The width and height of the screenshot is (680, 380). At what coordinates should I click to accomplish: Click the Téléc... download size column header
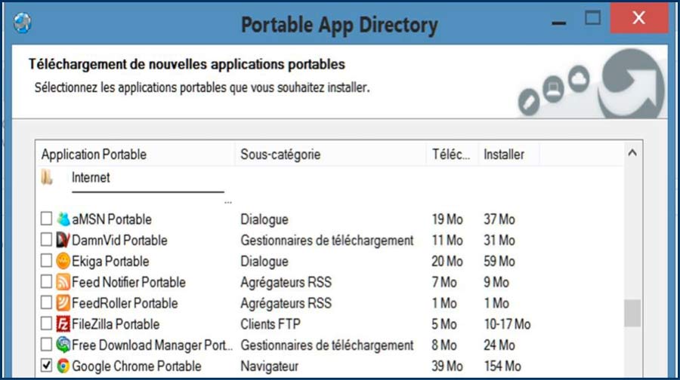451,155
